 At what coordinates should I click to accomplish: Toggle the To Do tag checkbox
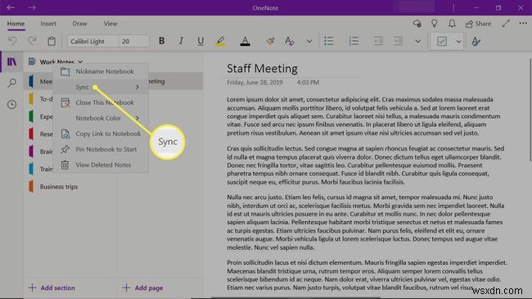tap(442, 42)
